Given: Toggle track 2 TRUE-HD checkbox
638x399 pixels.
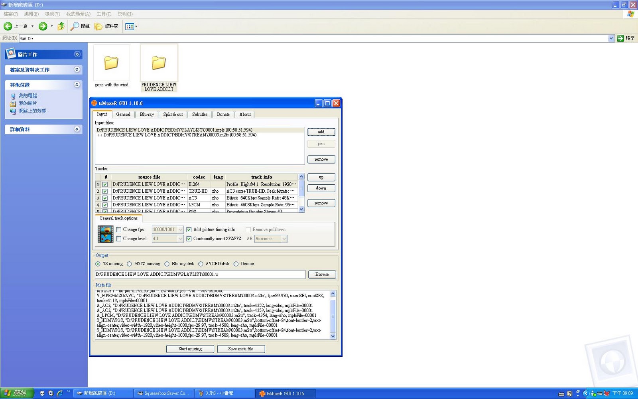Looking at the screenshot, I should click(x=105, y=191).
